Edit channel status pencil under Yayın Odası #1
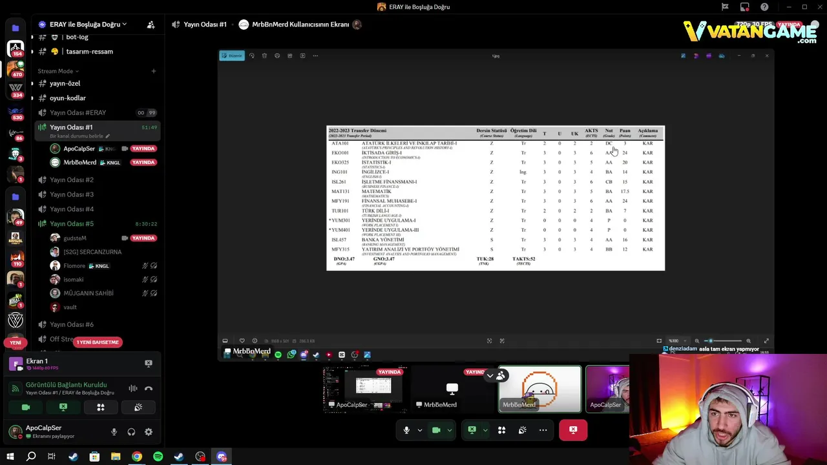 tap(108, 136)
